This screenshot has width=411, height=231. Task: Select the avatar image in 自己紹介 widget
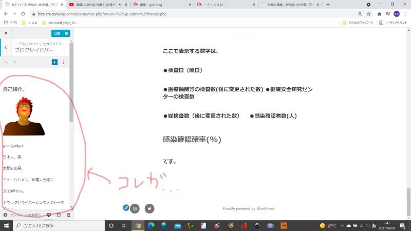[x=24, y=116]
